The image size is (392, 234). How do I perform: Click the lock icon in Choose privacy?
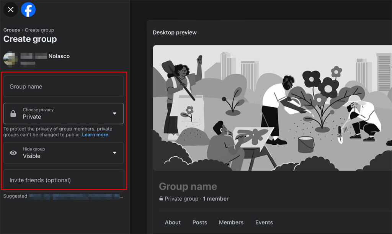pos(13,113)
